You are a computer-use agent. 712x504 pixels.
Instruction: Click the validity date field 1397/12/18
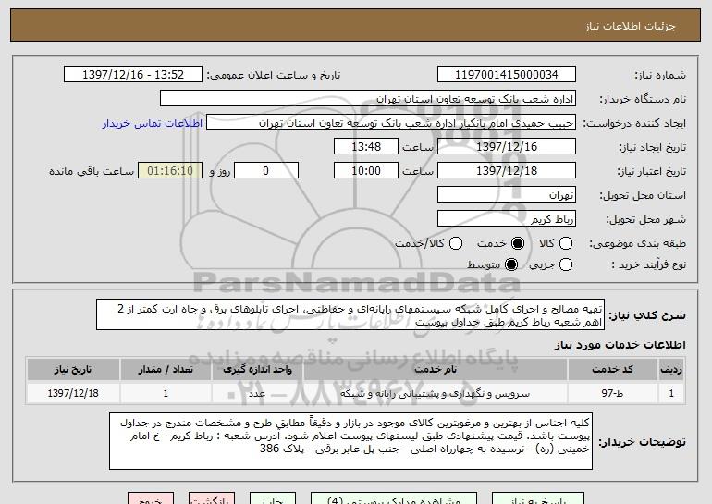tap(507, 171)
